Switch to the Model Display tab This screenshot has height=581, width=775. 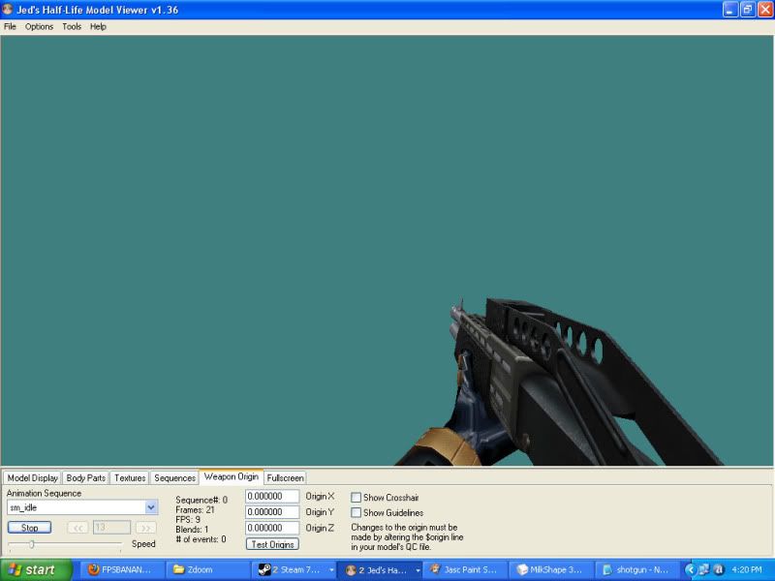click(33, 477)
